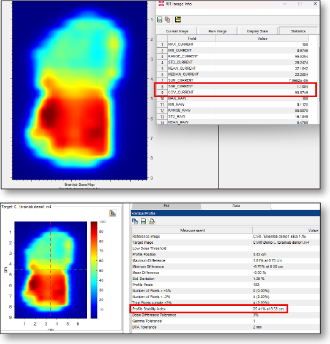Select the STD_CURRENT field
Image resolution: width=330 pixels, height=344 pixels.
coord(180,62)
